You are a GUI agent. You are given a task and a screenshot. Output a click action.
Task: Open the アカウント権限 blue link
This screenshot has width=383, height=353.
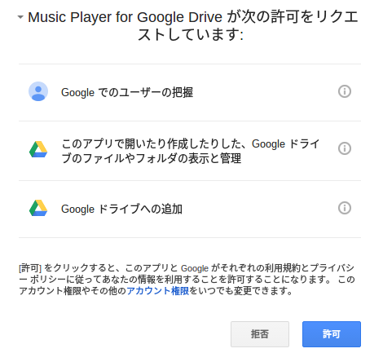pos(158,291)
